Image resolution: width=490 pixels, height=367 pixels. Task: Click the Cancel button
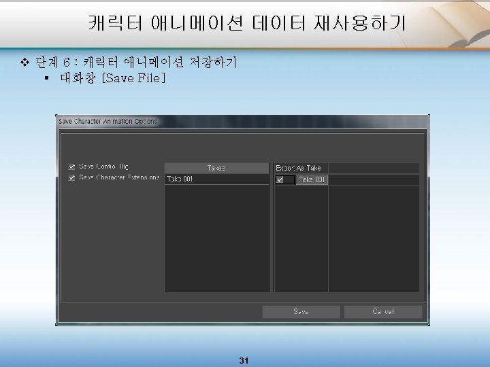[x=383, y=311]
